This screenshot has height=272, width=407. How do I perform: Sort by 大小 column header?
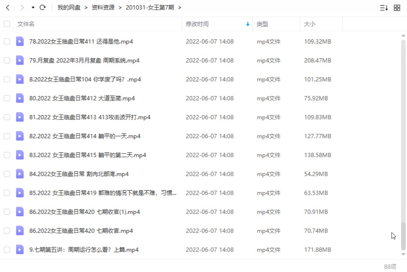coord(309,24)
